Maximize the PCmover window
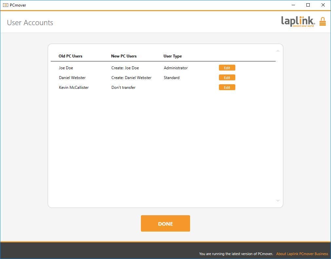The height and width of the screenshot is (259, 331). pos(308,5)
